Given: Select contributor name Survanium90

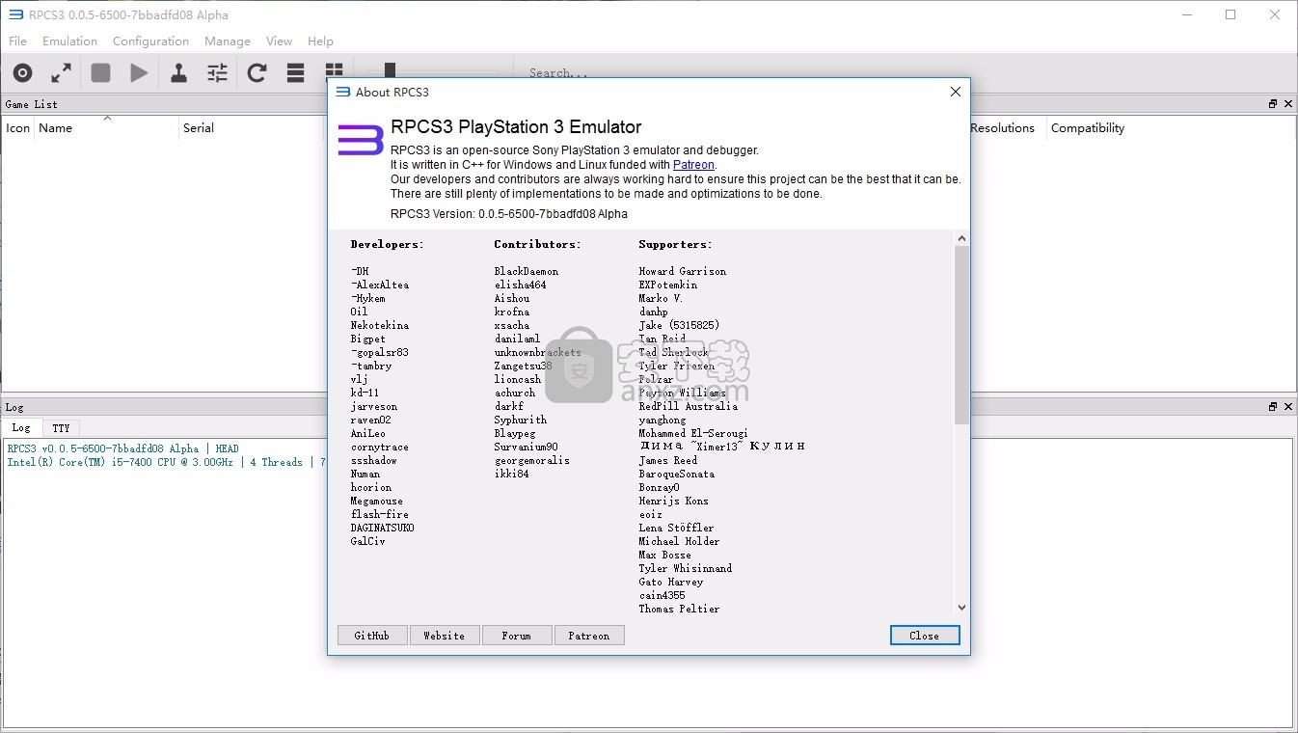Looking at the screenshot, I should 527,447.
